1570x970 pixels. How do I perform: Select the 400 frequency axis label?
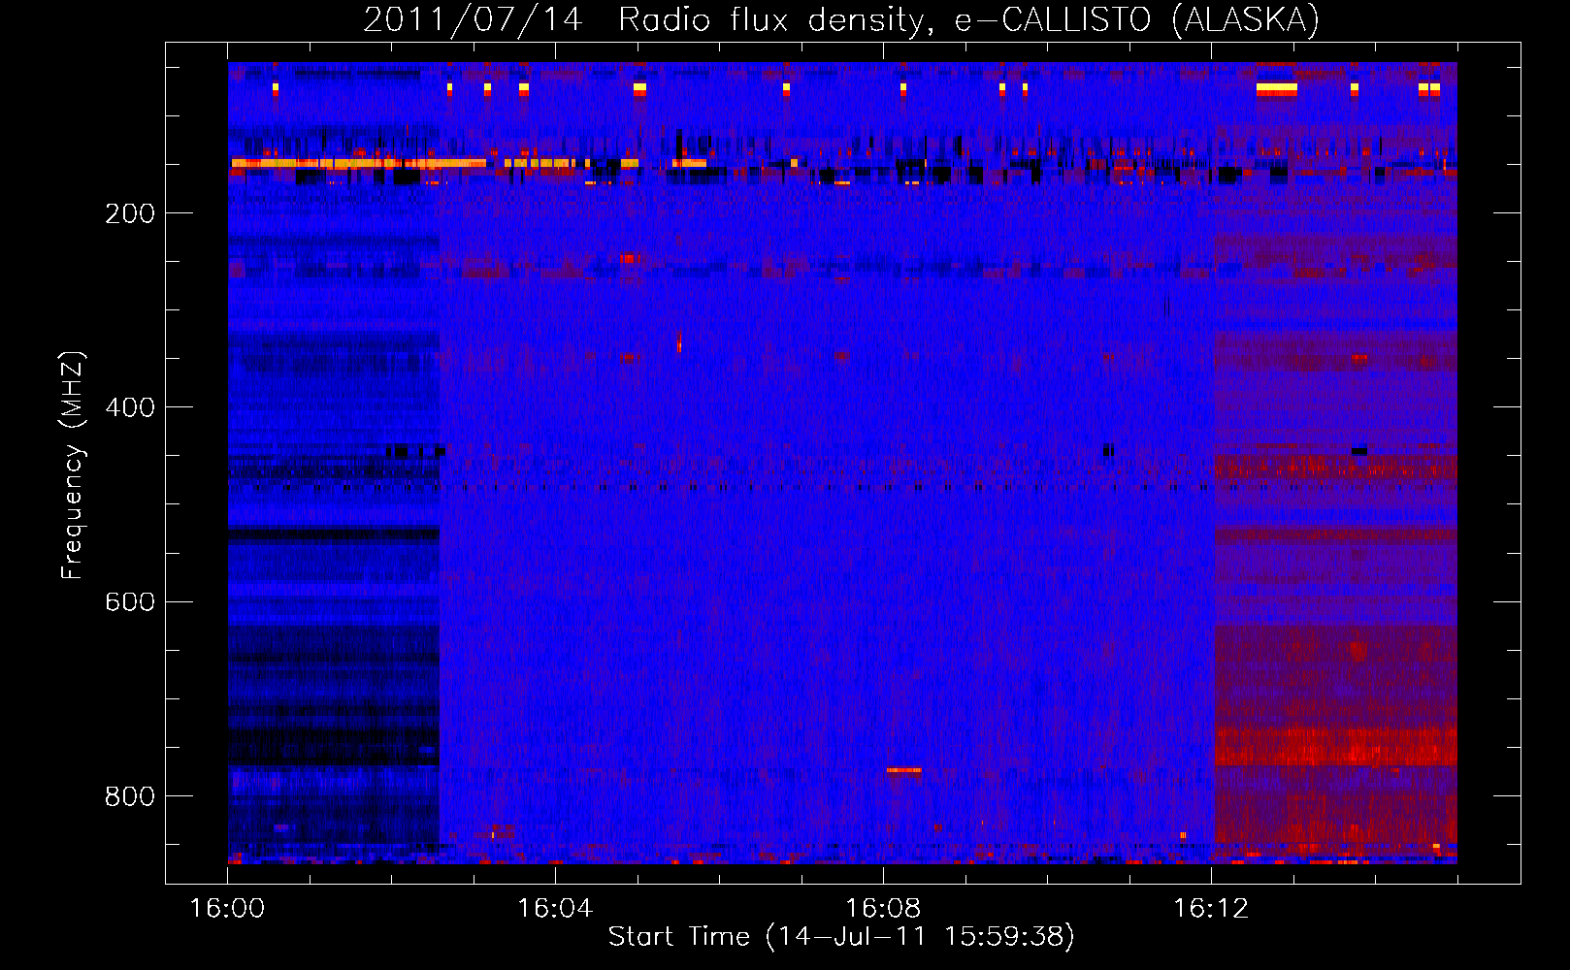[130, 407]
